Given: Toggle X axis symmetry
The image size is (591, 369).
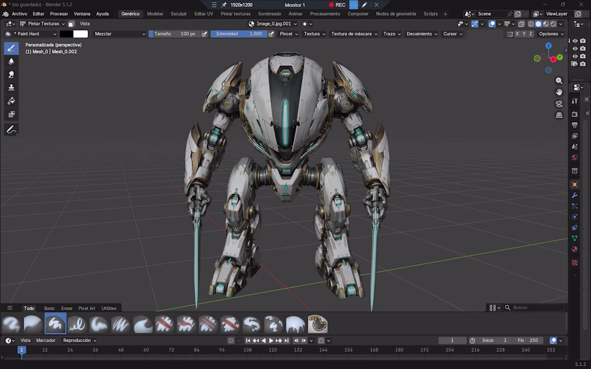Looking at the screenshot, I should [x=517, y=34].
